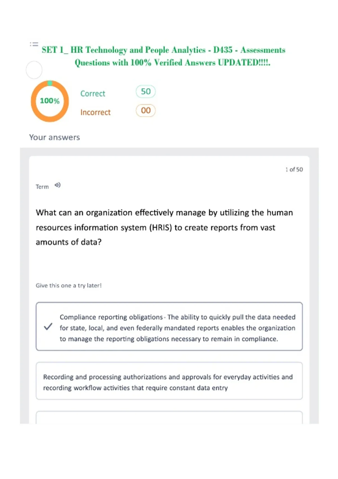Click the Give this one a try later message
This screenshot has height=479, width=338.
(x=69, y=285)
